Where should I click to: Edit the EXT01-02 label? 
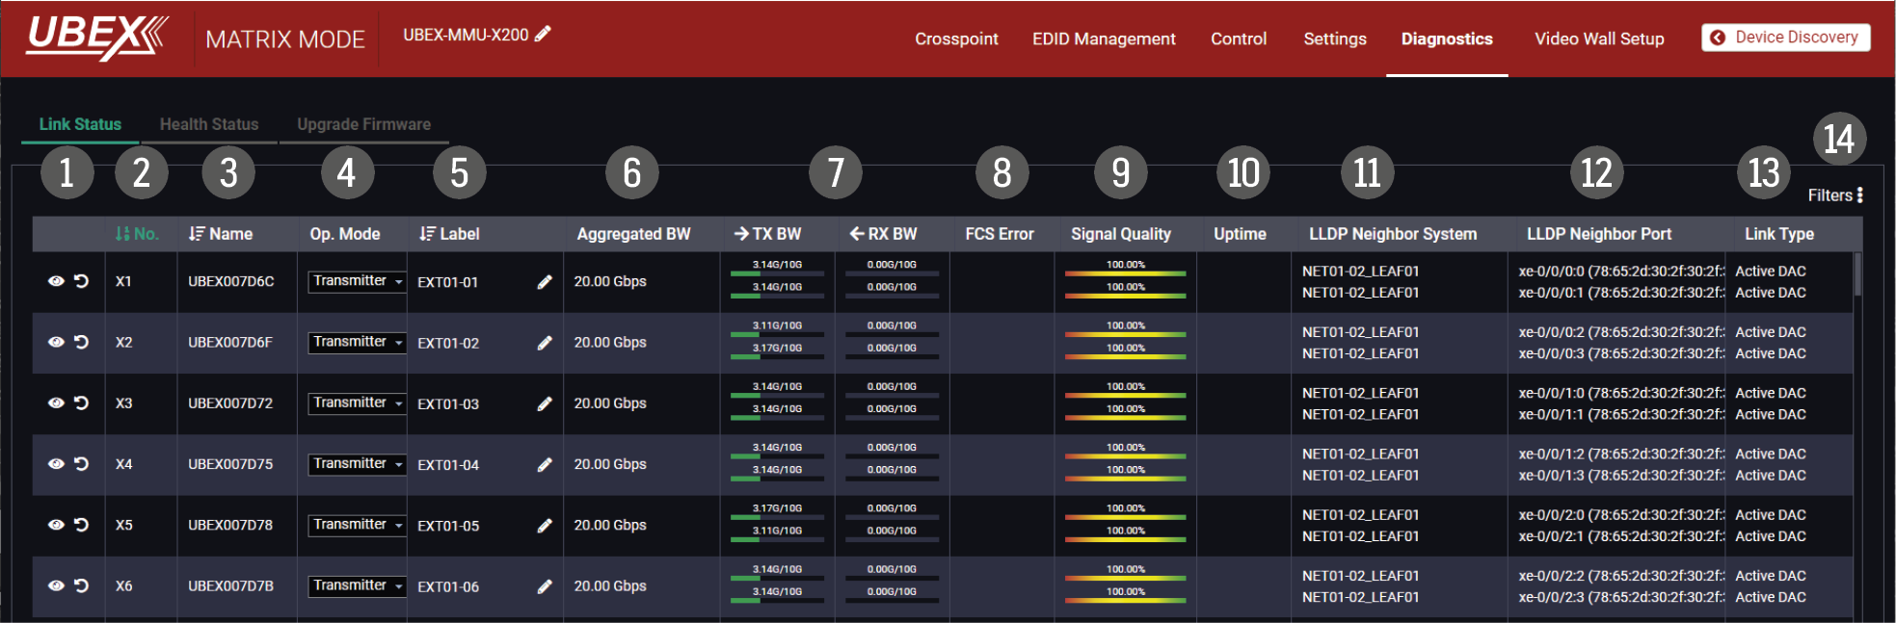coord(545,343)
